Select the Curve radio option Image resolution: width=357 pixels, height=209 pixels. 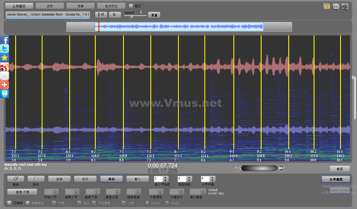pos(147,203)
